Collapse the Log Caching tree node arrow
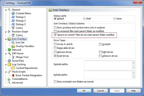 [6, 65]
